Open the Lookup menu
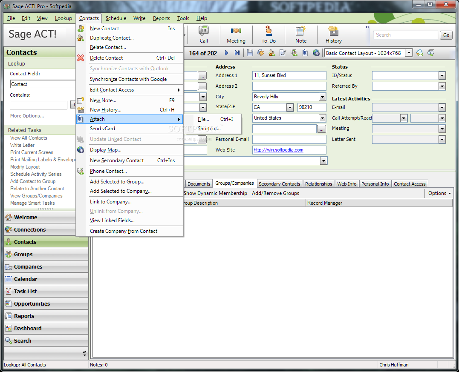This screenshot has width=459, height=372. [63, 18]
